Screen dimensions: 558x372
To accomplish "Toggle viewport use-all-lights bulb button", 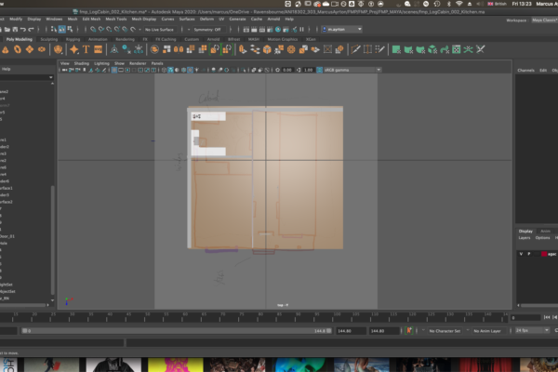I will pyautogui.click(x=196, y=70).
